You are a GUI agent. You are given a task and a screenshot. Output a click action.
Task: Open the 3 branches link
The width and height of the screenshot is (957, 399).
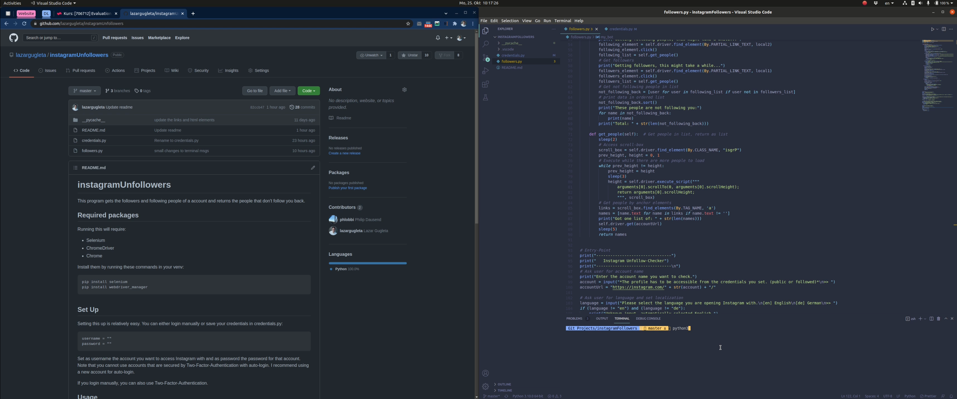point(118,91)
